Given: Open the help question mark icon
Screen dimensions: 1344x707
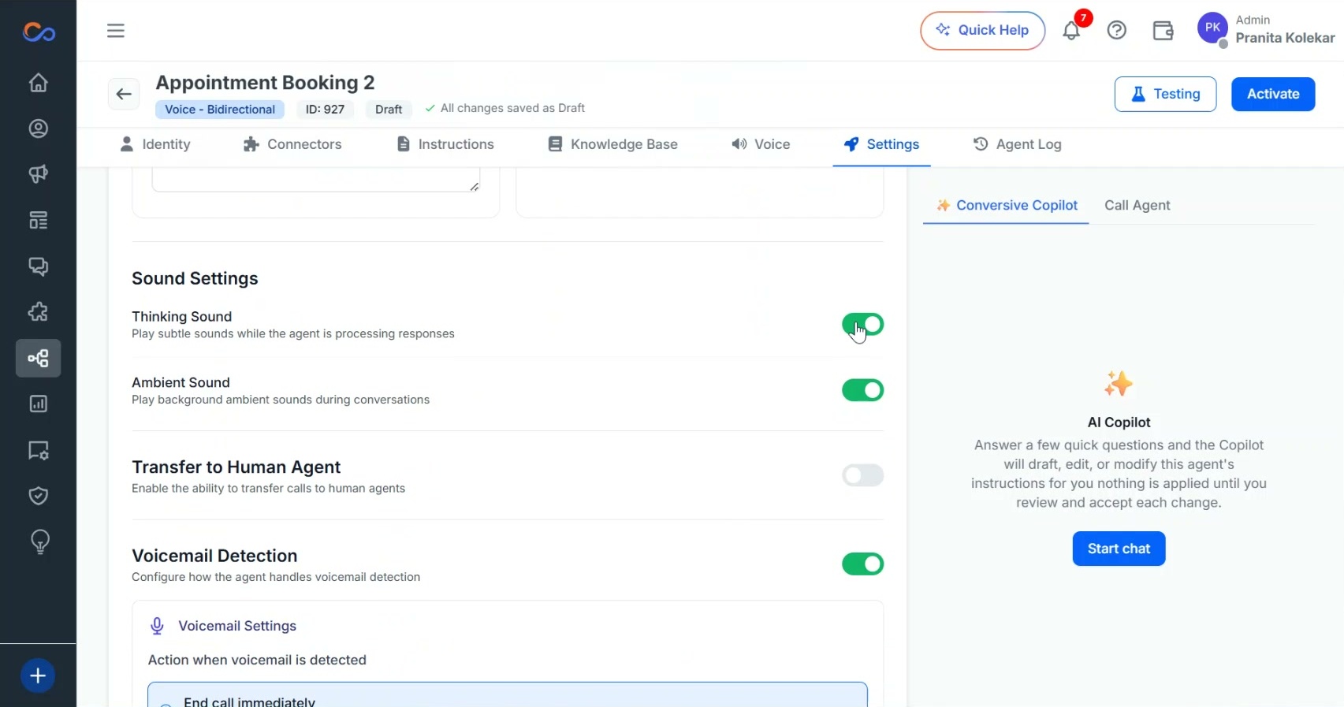Looking at the screenshot, I should click(1117, 31).
